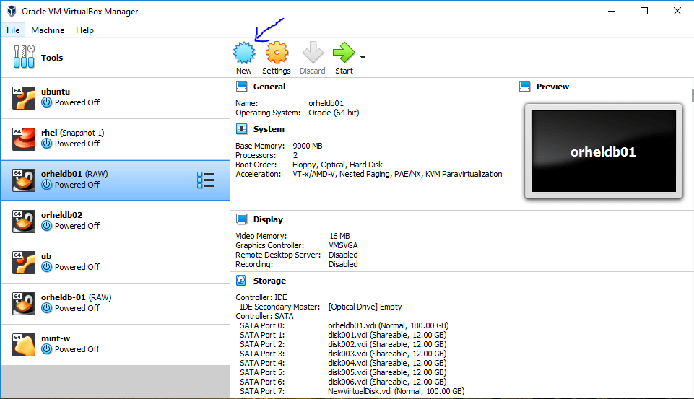Image resolution: width=694 pixels, height=399 pixels.
Task: Select the rhel red hat VM icon
Action: 23,139
